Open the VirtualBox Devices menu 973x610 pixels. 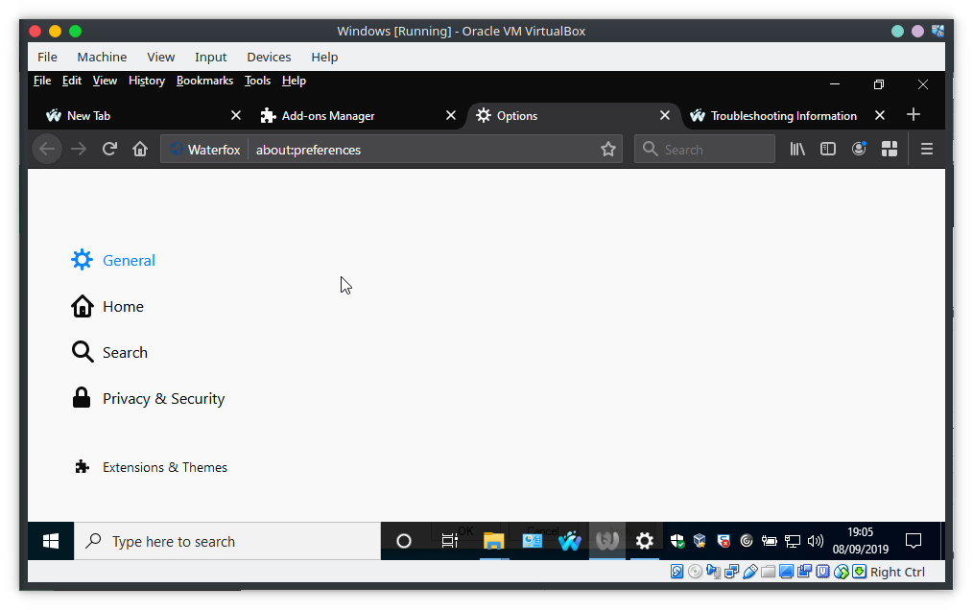269,58
